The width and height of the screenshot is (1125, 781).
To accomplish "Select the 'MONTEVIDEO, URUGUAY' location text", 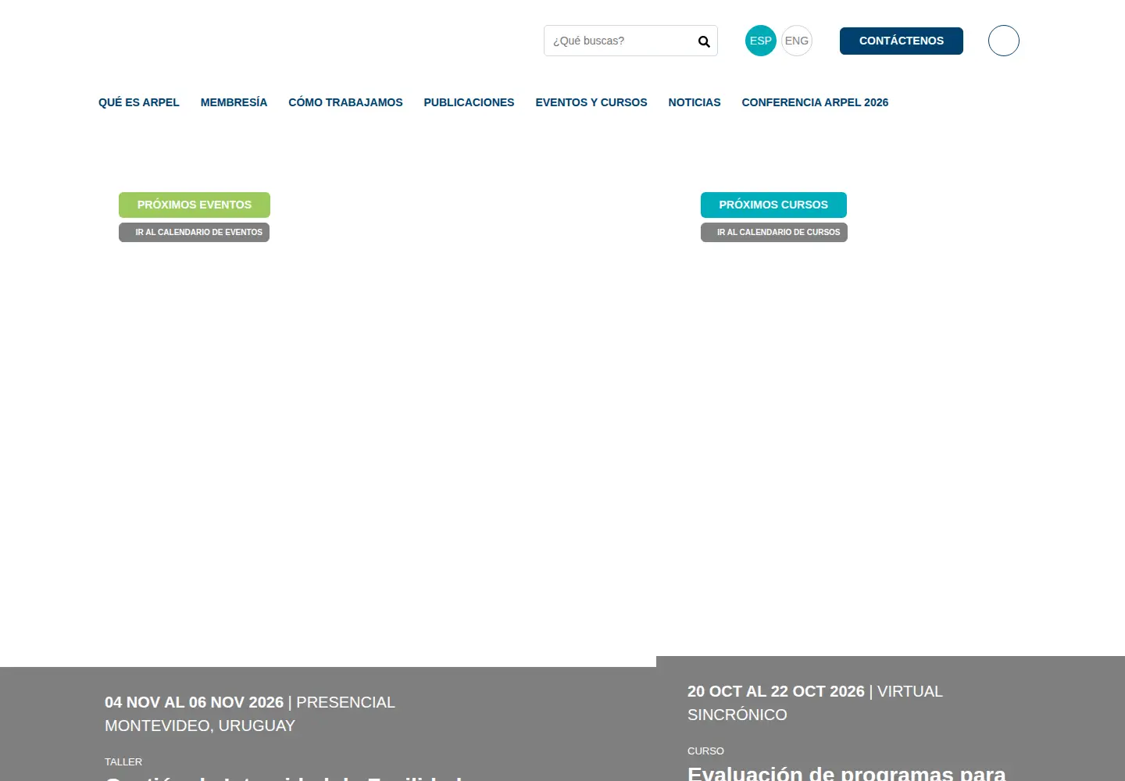I will pyautogui.click(x=200, y=726).
